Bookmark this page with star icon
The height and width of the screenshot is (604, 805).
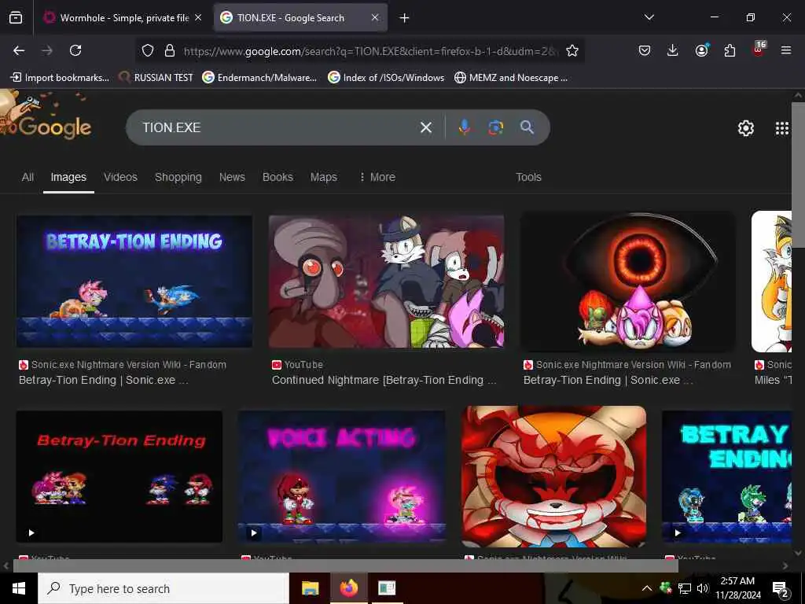coord(572,50)
